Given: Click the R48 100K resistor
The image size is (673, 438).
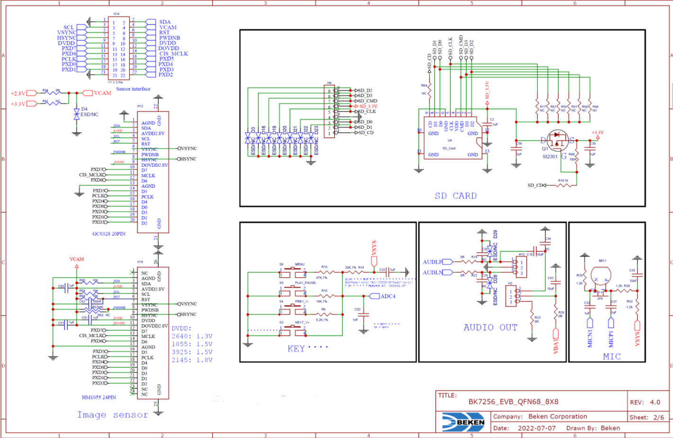Looking at the screenshot, I should (x=577, y=157).
